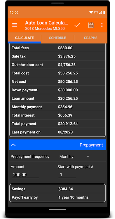Save loan with floppy disk icon

pyautogui.click(x=90, y=25)
